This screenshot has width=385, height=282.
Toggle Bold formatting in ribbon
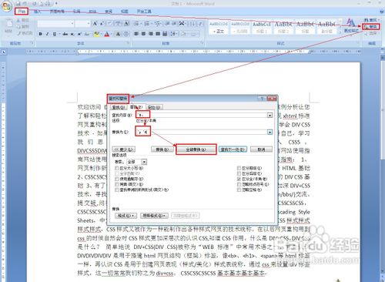[40, 34]
